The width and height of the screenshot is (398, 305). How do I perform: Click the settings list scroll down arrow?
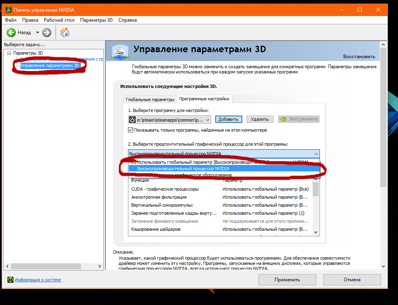tap(316, 232)
